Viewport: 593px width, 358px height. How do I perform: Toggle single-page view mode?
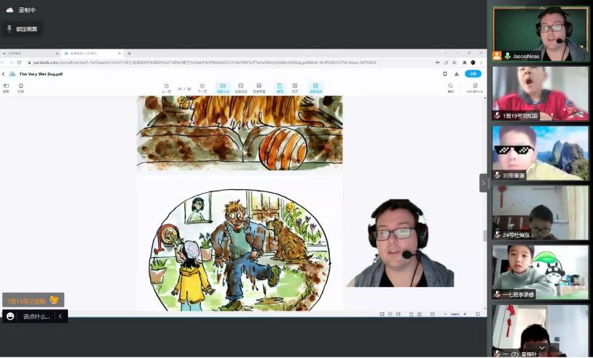(280, 88)
